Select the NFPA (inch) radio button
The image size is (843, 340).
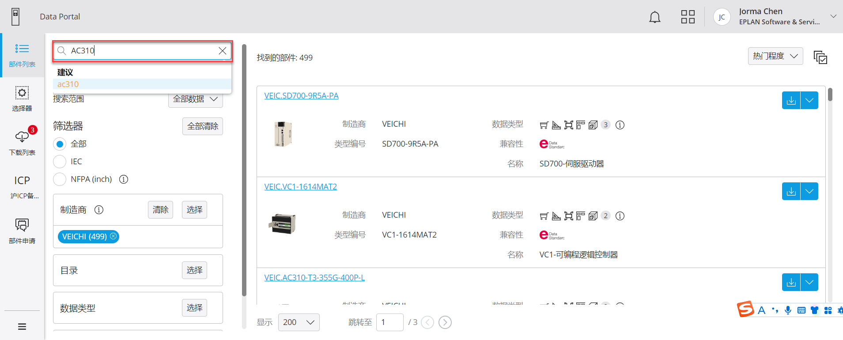click(x=60, y=179)
